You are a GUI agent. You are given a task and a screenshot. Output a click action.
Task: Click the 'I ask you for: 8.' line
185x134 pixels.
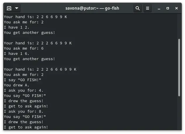(23, 111)
